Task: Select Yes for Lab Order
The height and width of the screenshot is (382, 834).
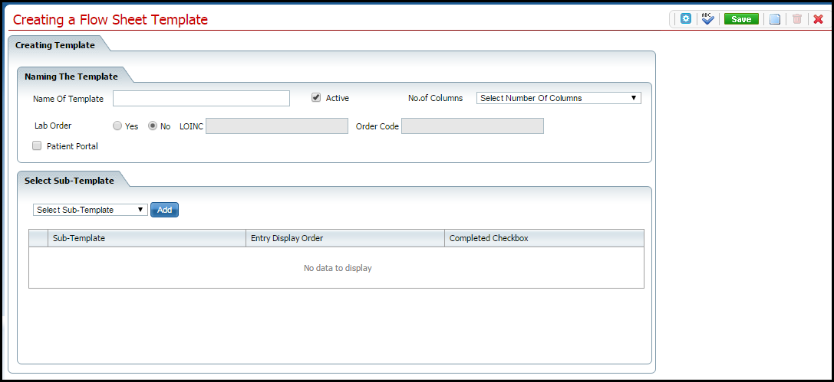Action: coord(117,126)
